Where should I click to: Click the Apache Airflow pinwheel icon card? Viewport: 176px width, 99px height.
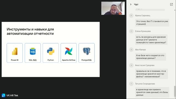[68, 53]
